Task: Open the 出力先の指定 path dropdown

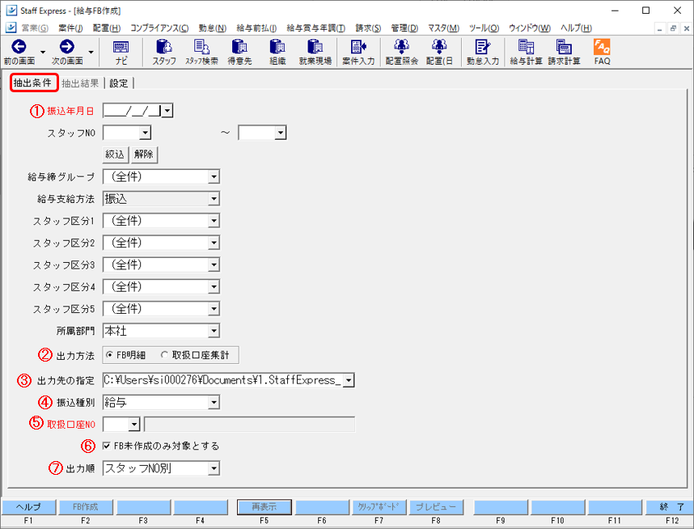Action: (349, 380)
